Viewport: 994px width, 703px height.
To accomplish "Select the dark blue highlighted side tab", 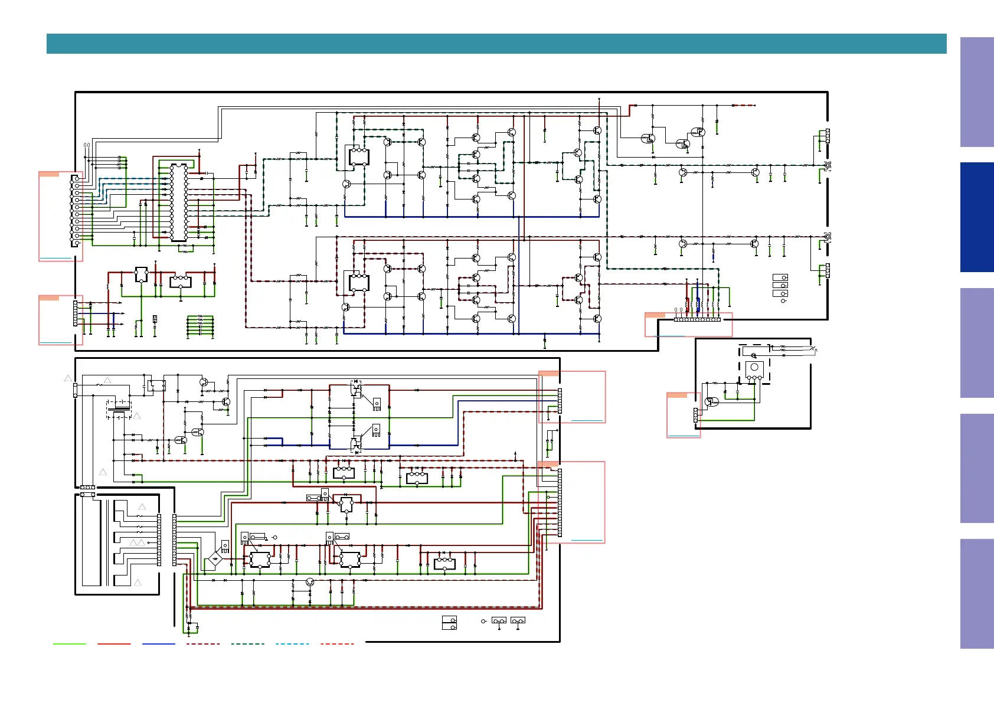I will (x=977, y=217).
